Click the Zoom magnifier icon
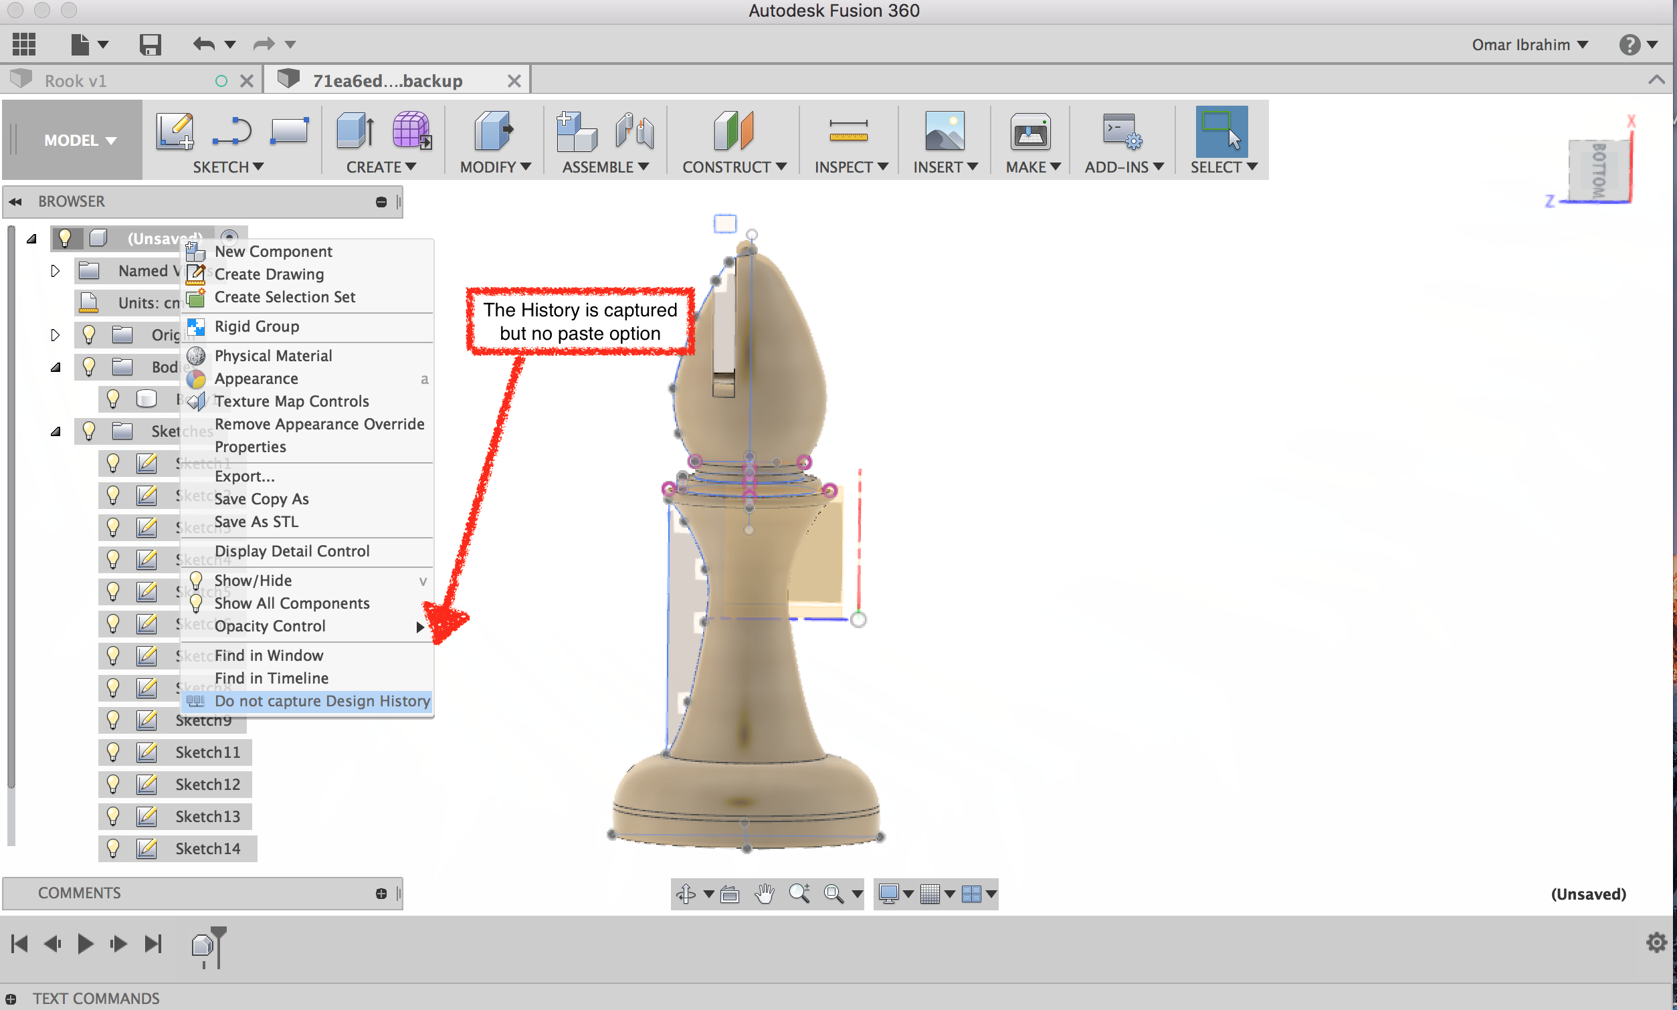 click(x=801, y=894)
